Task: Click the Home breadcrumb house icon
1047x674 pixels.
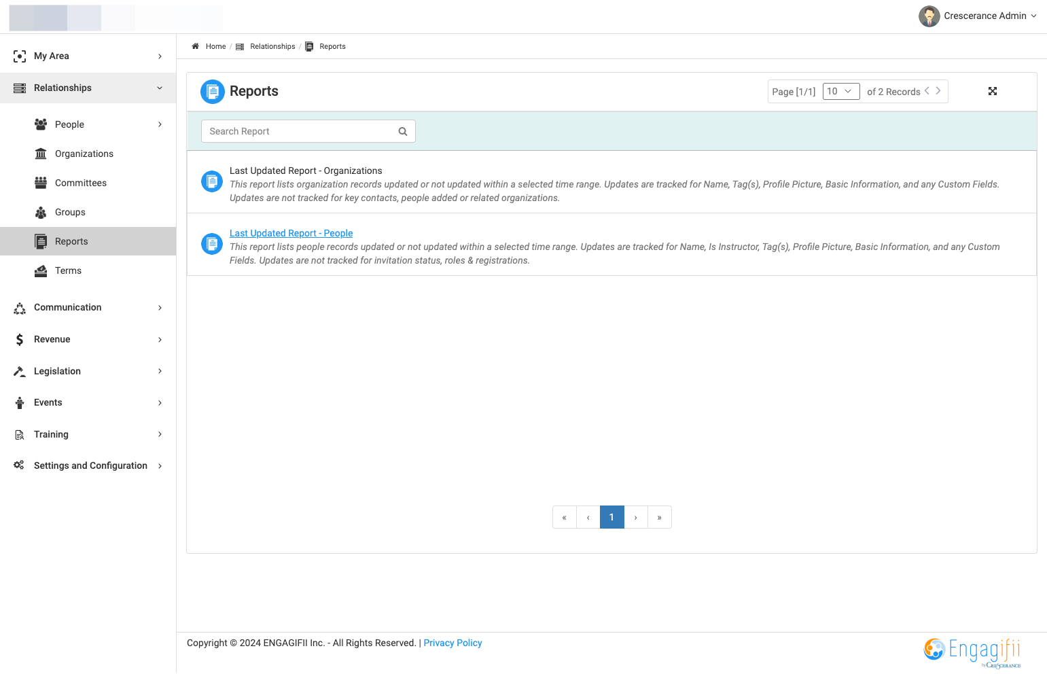Action: [195, 46]
